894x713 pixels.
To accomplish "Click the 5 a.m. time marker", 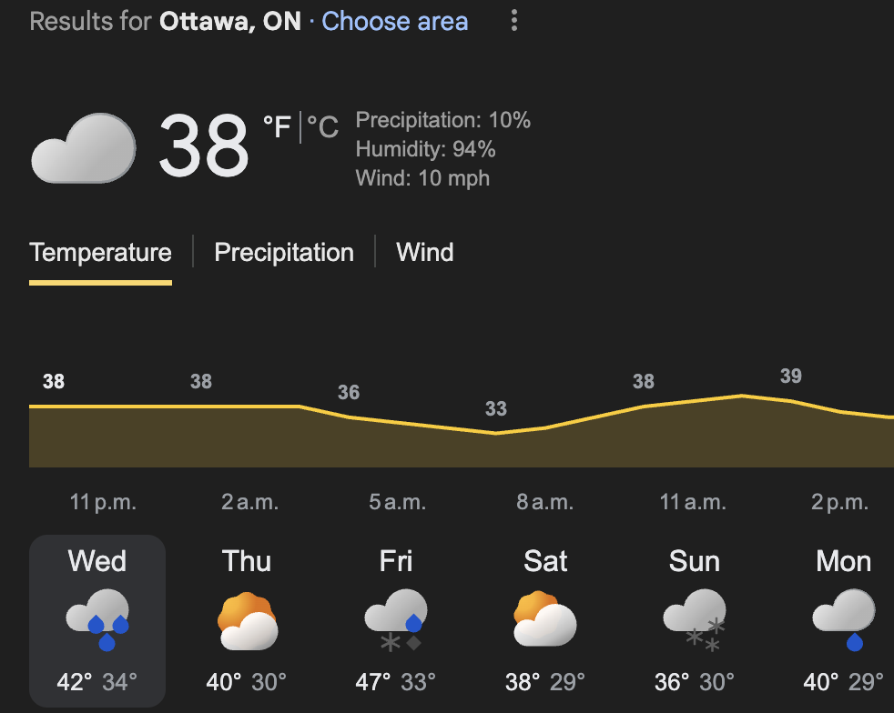I will tap(398, 502).
